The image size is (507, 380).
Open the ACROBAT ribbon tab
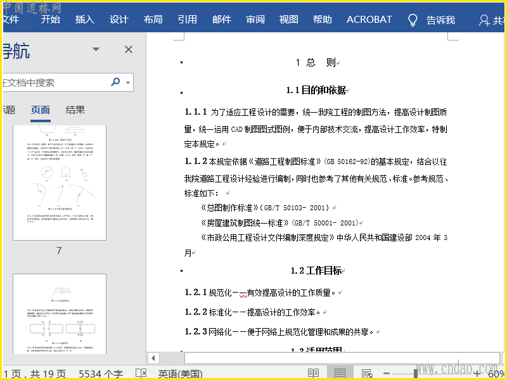[369, 20]
